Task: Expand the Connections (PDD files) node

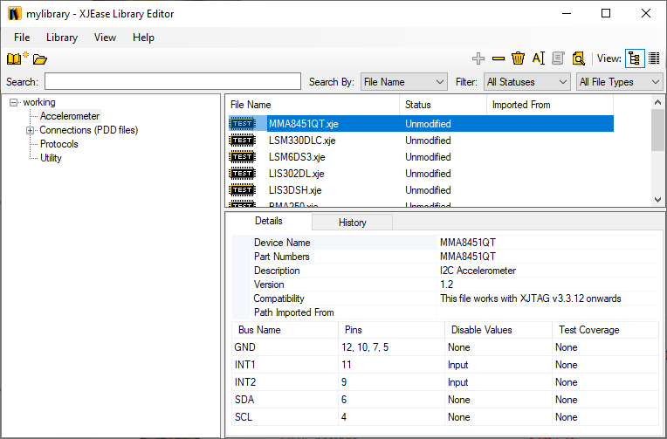Action: point(31,130)
